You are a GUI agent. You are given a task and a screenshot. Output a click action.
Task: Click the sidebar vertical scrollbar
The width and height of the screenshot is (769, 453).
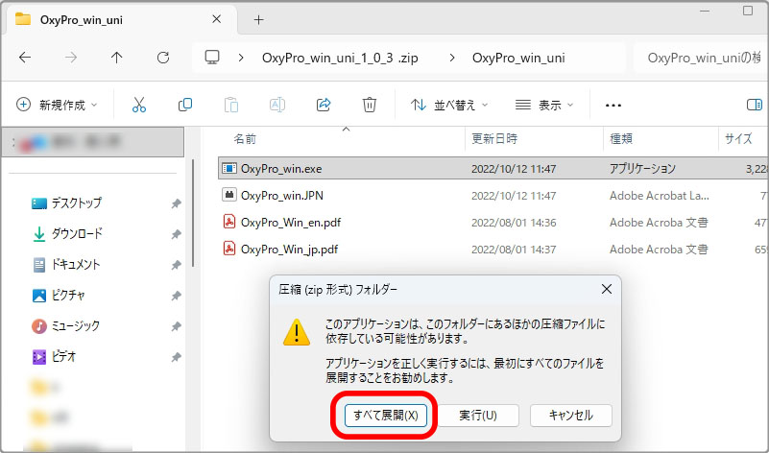[194, 213]
